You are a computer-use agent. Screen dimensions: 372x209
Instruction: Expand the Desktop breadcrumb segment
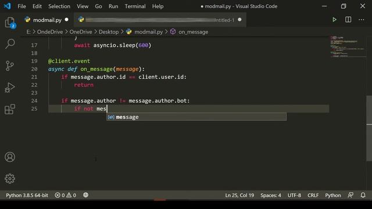pos(109,32)
